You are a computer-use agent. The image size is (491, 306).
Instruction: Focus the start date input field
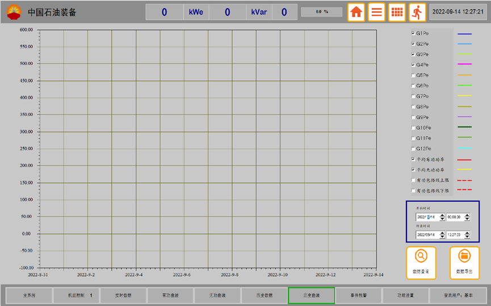tap(428, 217)
